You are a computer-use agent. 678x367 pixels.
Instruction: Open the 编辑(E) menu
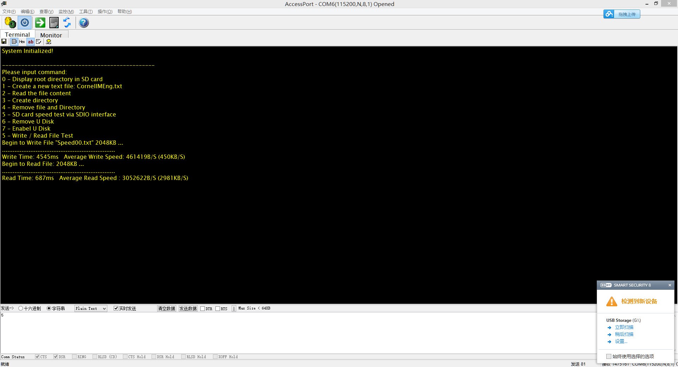point(28,12)
